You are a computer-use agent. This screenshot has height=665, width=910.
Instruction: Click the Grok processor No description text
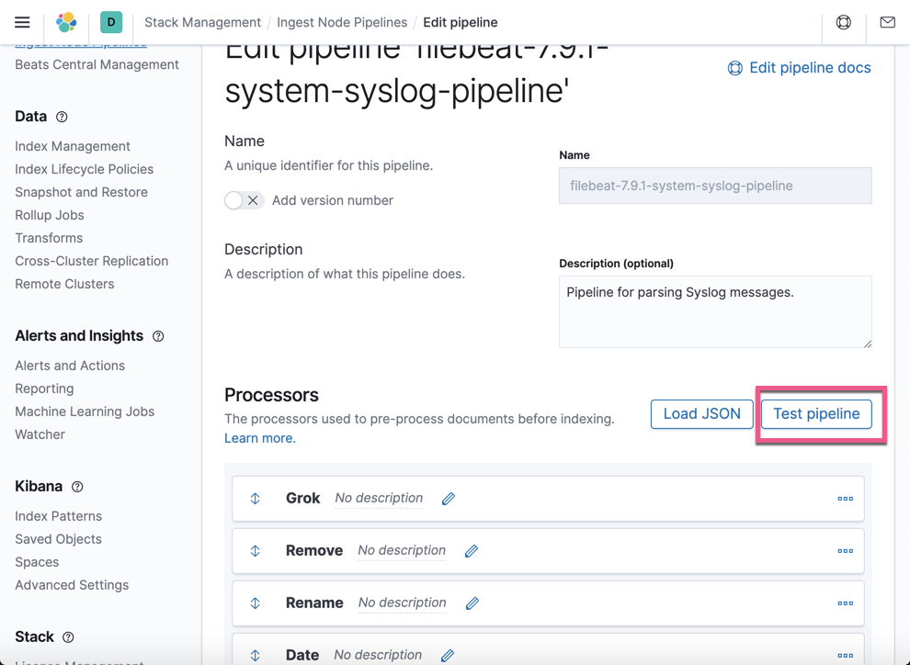click(379, 498)
